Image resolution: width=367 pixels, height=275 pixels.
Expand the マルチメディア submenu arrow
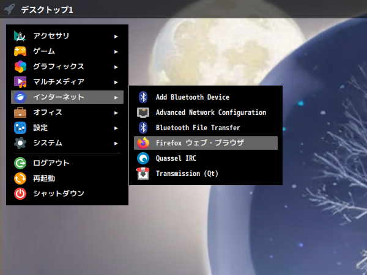coord(116,82)
